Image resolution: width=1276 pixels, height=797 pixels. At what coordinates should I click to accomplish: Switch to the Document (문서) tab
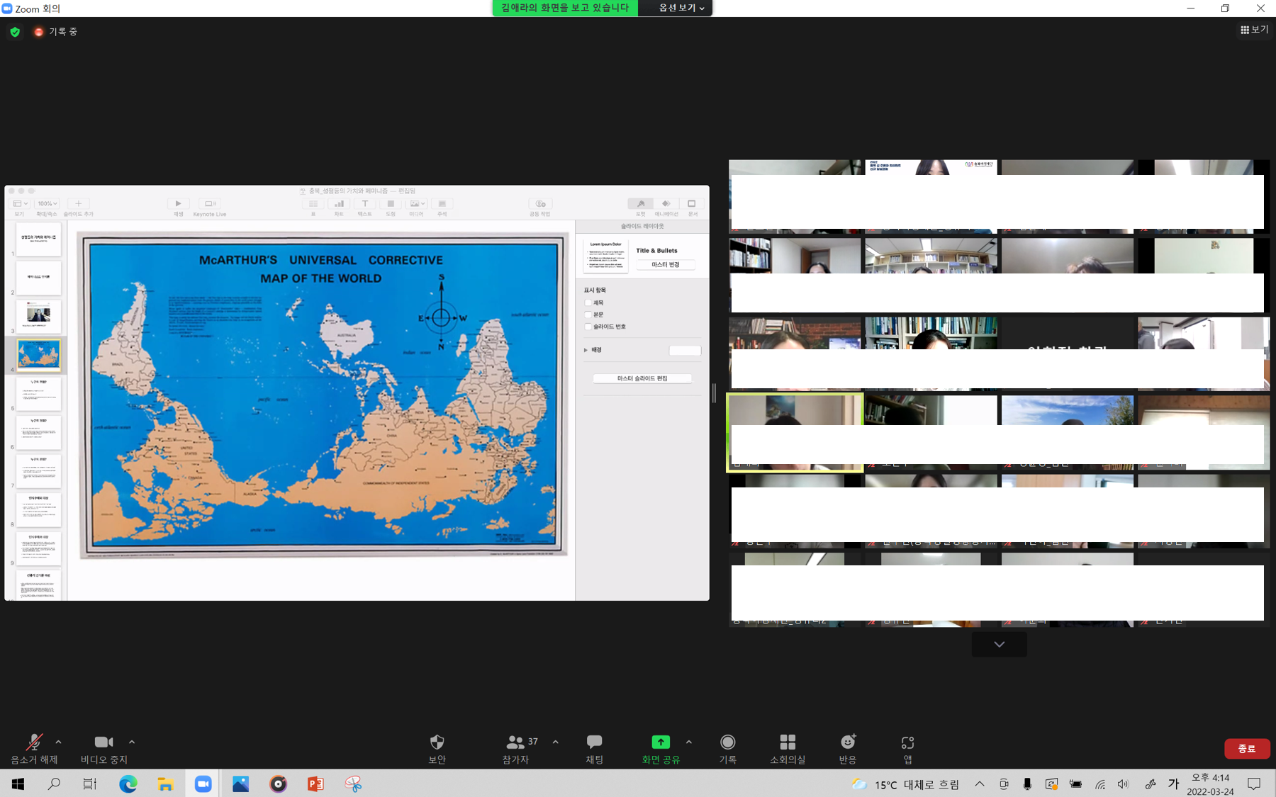[x=692, y=205]
